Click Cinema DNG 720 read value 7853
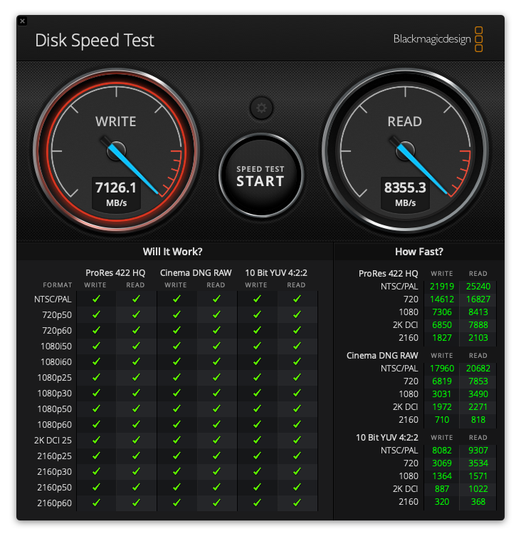Viewport: 521px width, 539px height. click(478, 381)
